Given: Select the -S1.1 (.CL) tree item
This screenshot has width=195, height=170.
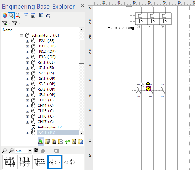Looking at the screenshot, I should pyautogui.click(x=46, y=62).
